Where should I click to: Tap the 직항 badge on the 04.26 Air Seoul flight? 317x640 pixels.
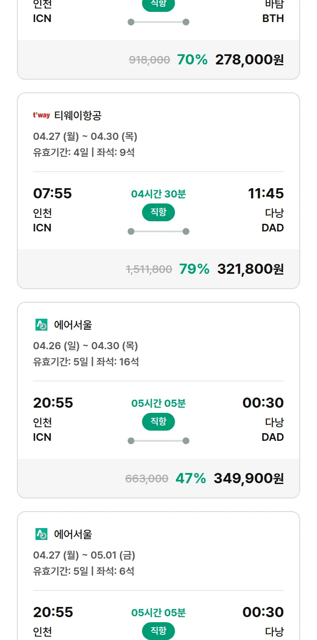coord(158,422)
